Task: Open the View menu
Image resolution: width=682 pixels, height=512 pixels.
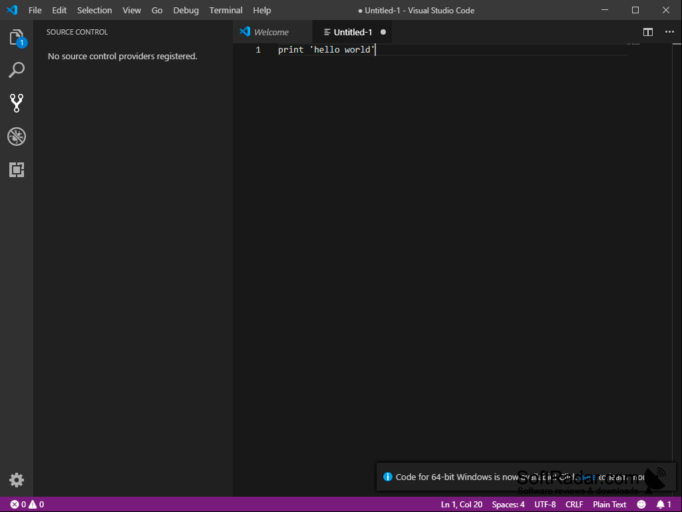Action: point(132,10)
